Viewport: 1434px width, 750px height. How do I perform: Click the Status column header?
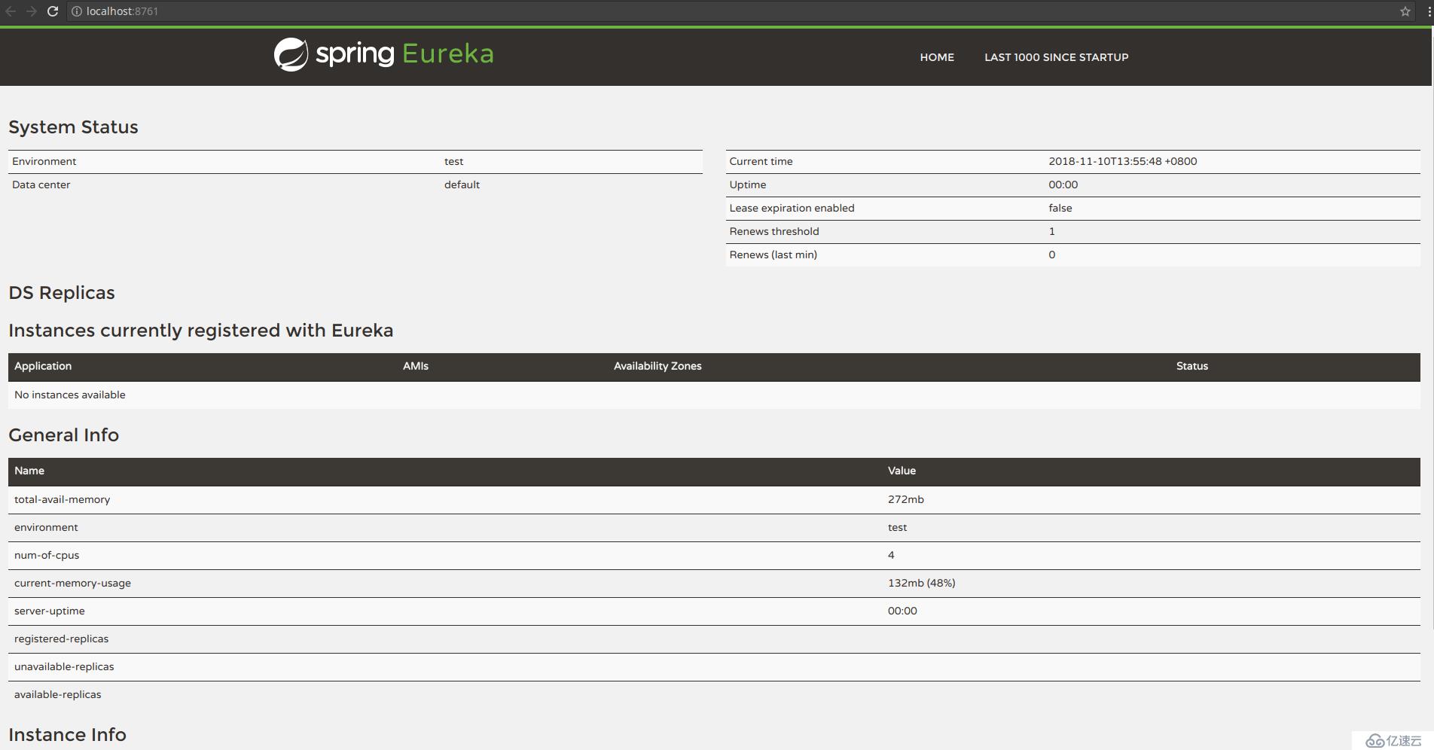pyautogui.click(x=1192, y=366)
